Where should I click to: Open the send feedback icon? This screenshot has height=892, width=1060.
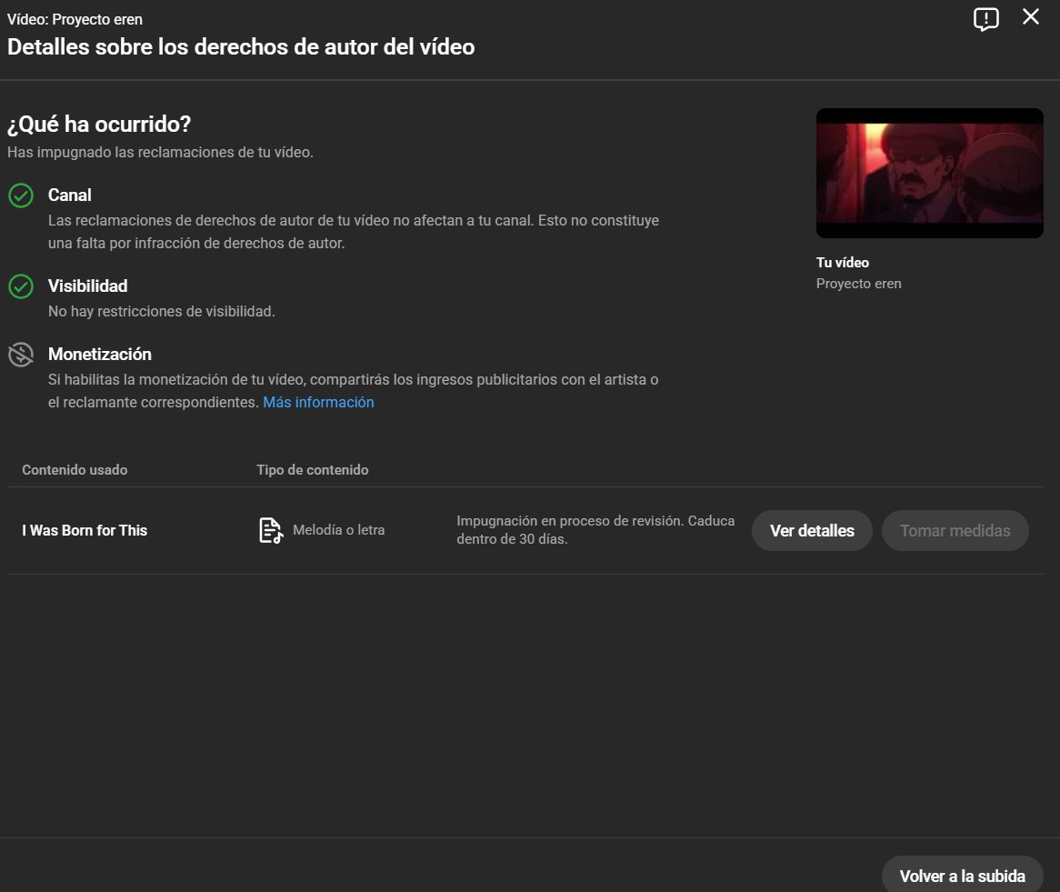(x=985, y=19)
